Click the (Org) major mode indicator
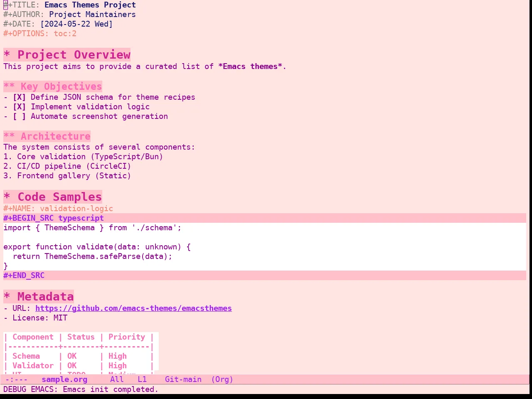The width and height of the screenshot is (532, 399). (222, 379)
